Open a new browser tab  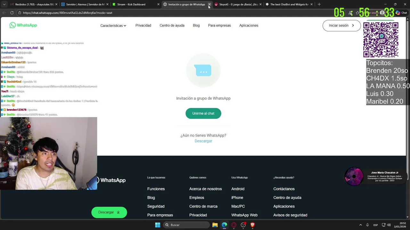pos(319,4)
